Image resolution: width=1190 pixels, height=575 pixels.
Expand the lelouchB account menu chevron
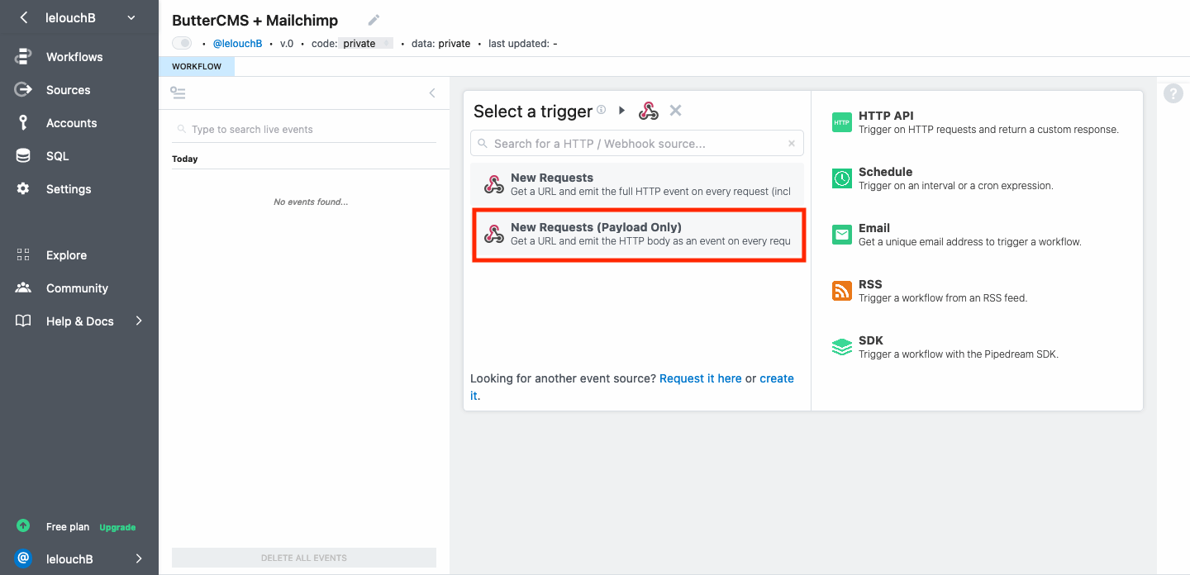click(138, 558)
